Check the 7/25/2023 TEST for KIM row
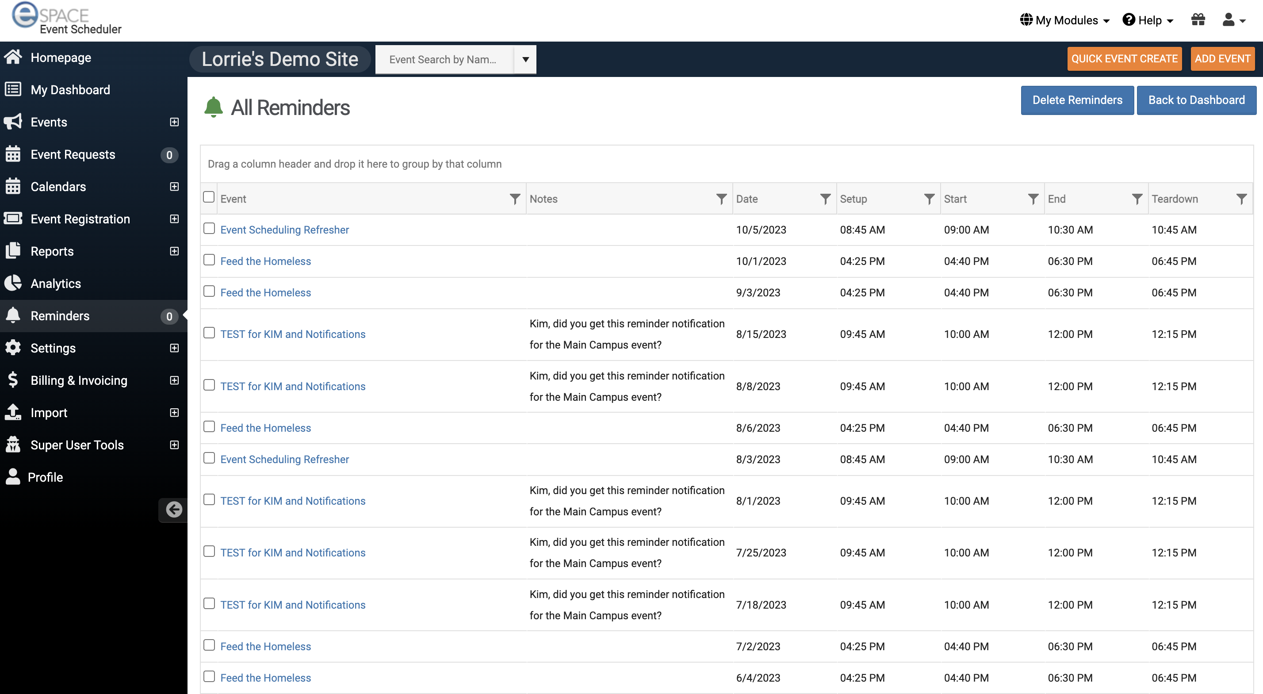This screenshot has width=1263, height=694. coord(209,552)
